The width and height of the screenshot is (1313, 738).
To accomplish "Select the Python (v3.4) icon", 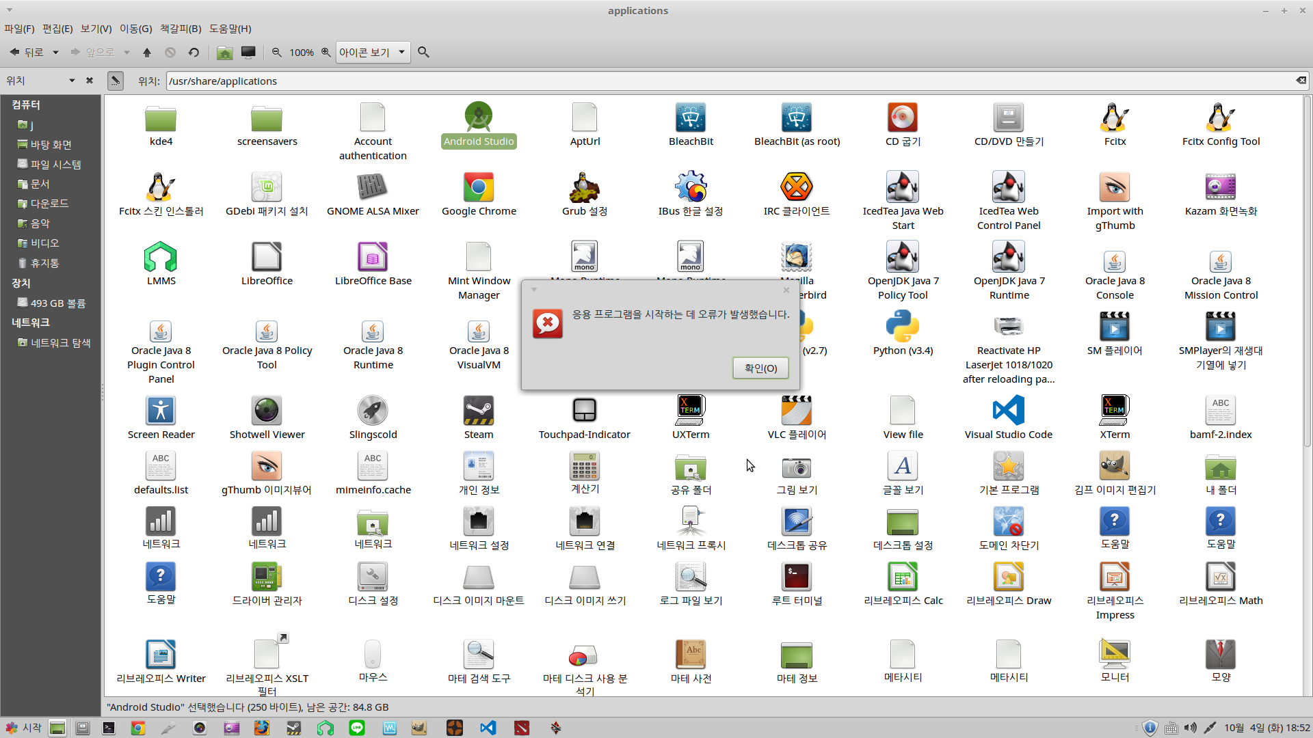I will [x=903, y=327].
